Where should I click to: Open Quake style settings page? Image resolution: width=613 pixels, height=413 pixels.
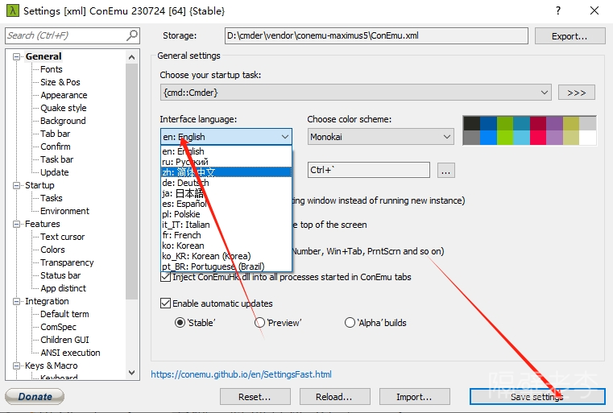click(x=64, y=108)
